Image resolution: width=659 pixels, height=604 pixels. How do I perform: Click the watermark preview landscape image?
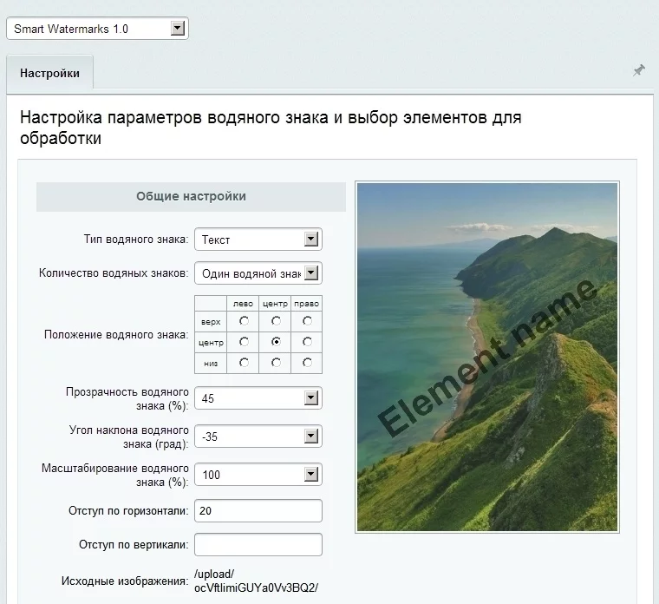pos(487,356)
